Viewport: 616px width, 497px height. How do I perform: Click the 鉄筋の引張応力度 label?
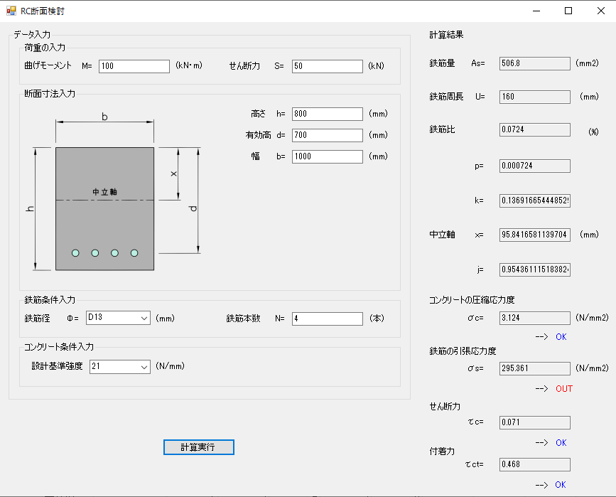[463, 351]
